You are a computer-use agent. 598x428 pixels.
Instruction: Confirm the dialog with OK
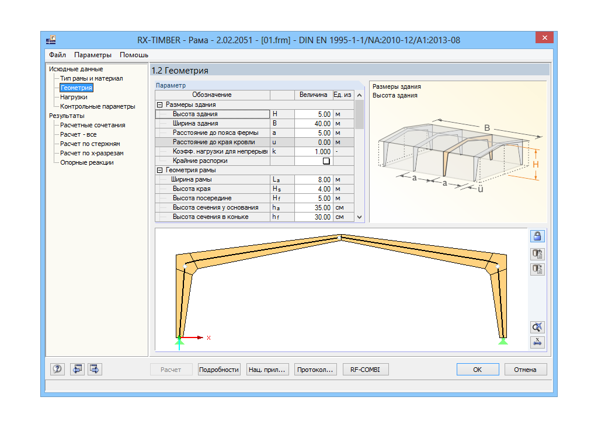[x=477, y=369]
